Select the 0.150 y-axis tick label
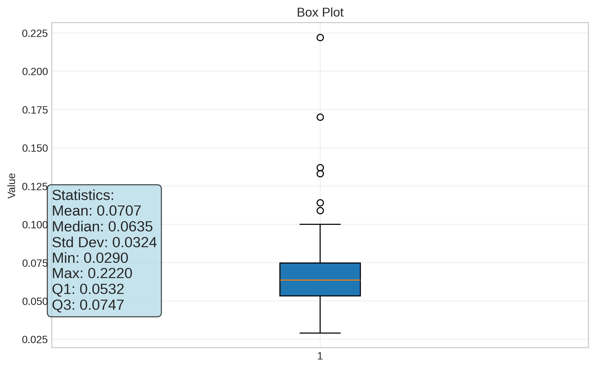This screenshot has height=369, width=596. click(x=35, y=148)
